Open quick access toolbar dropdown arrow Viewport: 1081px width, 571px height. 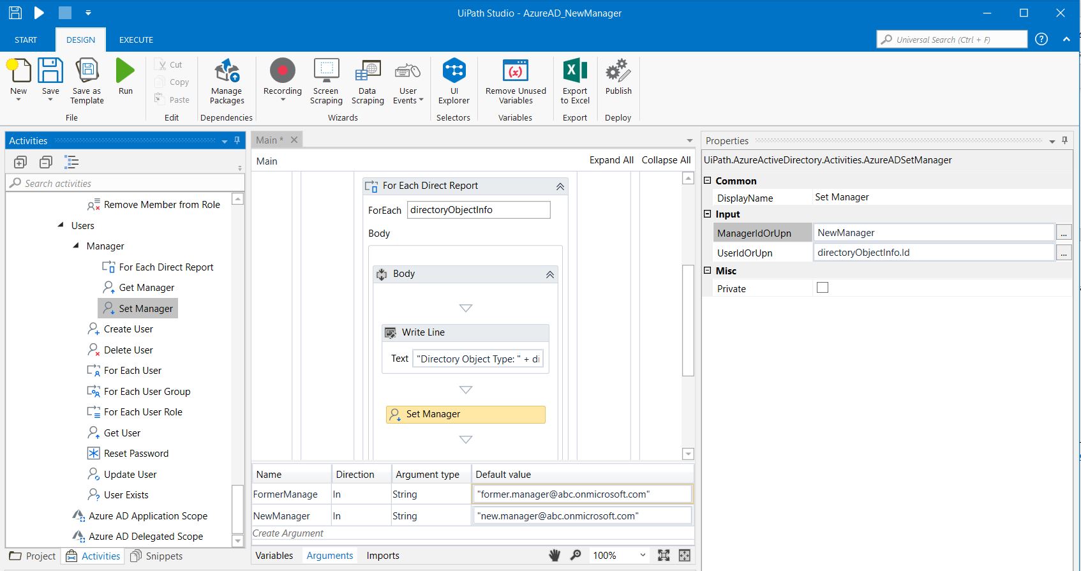coord(88,13)
